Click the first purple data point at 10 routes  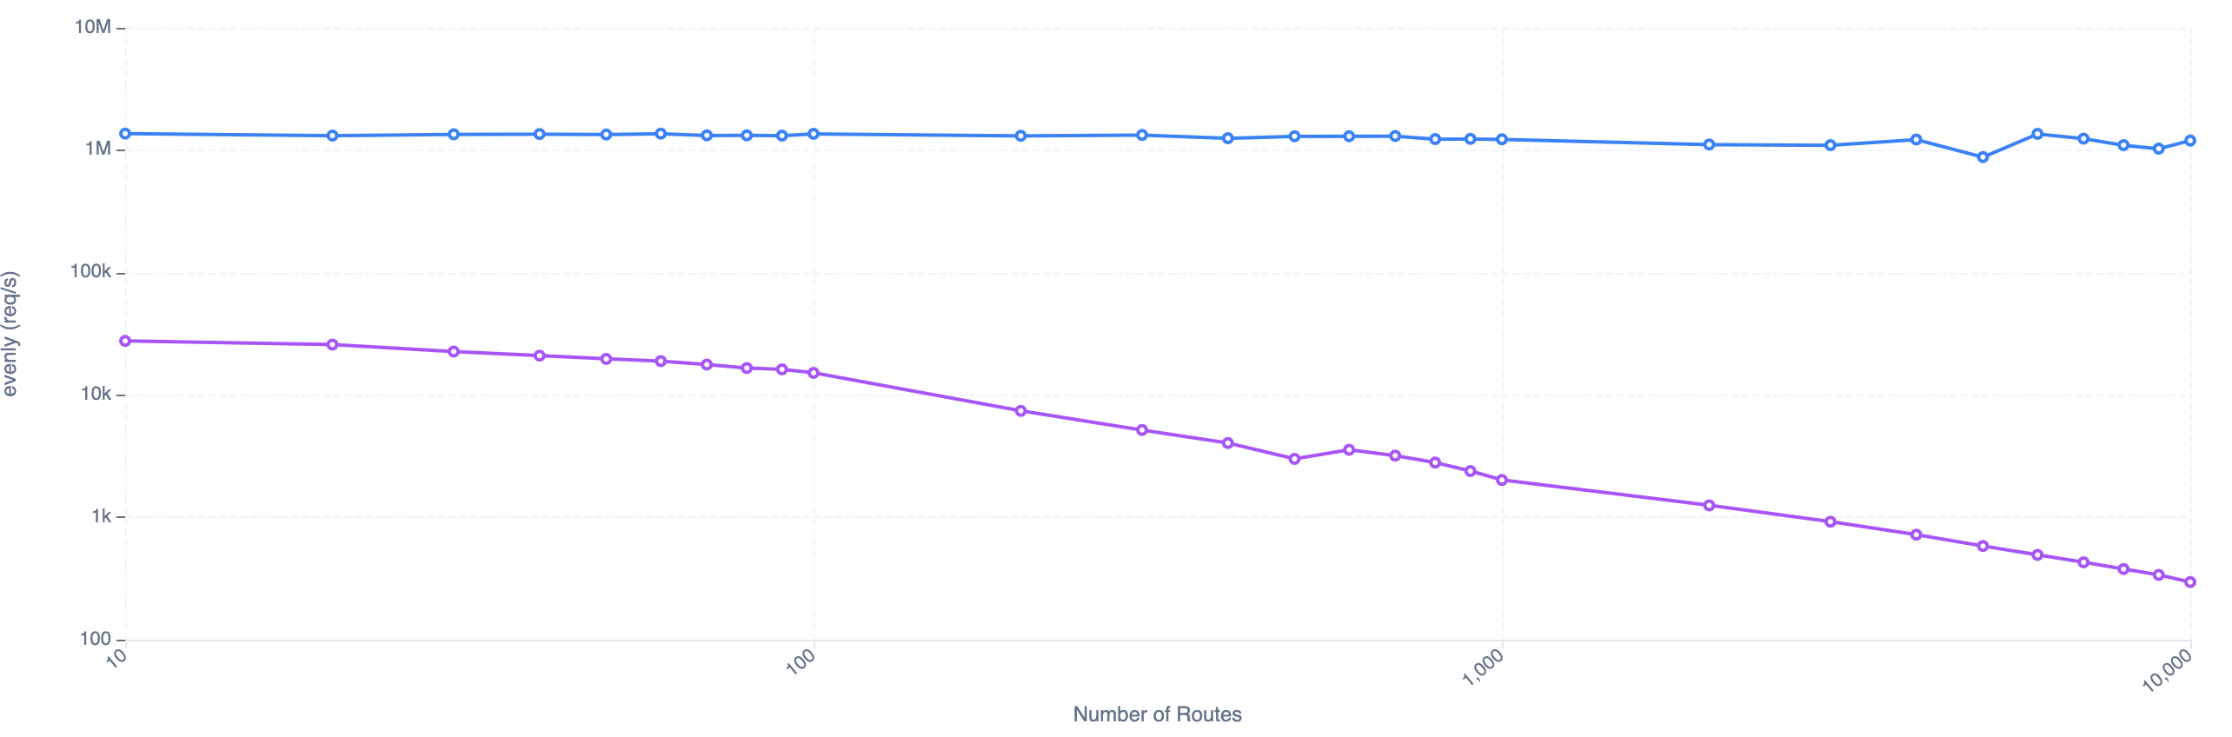125,342
